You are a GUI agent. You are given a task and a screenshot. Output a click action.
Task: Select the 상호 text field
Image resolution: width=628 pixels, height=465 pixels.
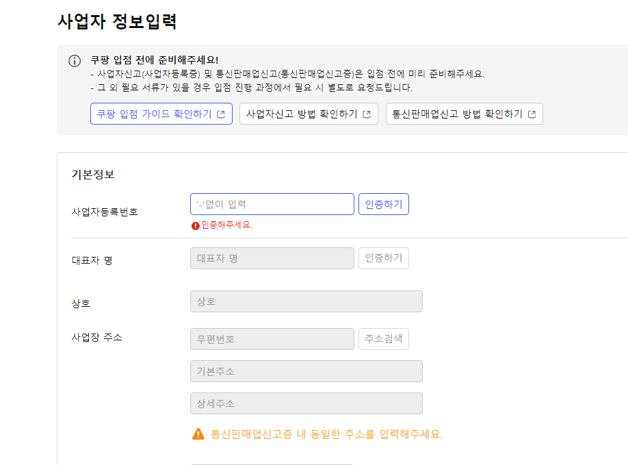click(x=306, y=301)
